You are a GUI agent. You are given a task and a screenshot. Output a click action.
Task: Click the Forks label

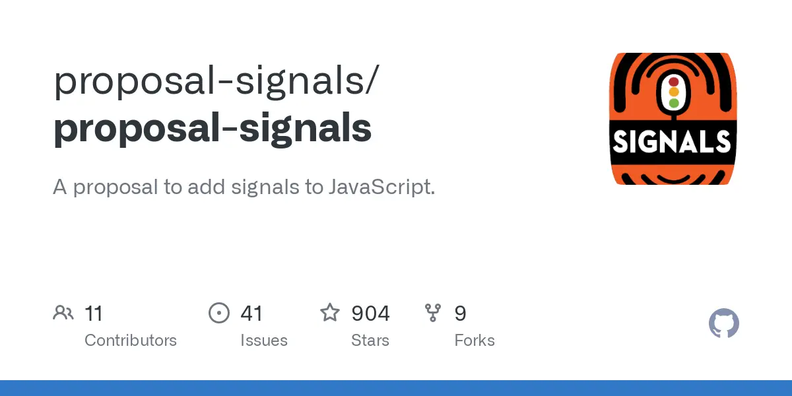click(475, 341)
